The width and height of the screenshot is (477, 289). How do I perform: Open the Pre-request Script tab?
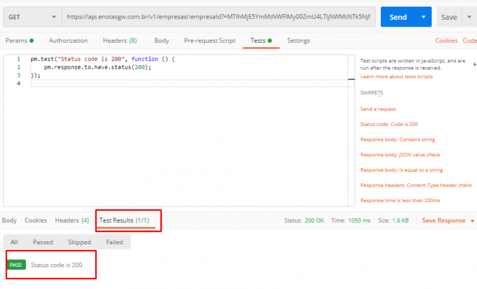click(x=209, y=40)
